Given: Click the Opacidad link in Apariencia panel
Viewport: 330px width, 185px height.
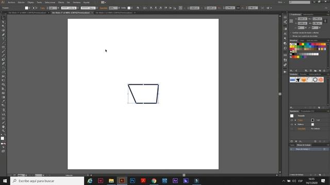Looking at the screenshot, I should click(302, 128).
